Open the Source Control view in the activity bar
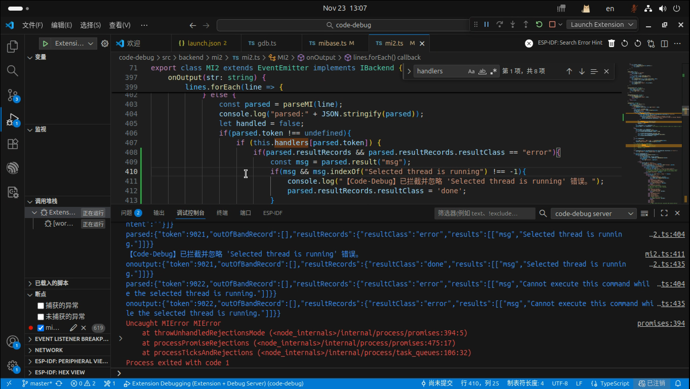Viewport: 690px width, 389px height. click(x=12, y=95)
